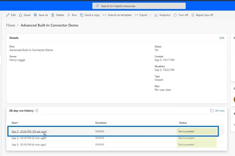Screen dimensions: 235x156
Task: Click the 00:00:00 duration of 10:19 PM run
Action: click(x=100, y=138)
